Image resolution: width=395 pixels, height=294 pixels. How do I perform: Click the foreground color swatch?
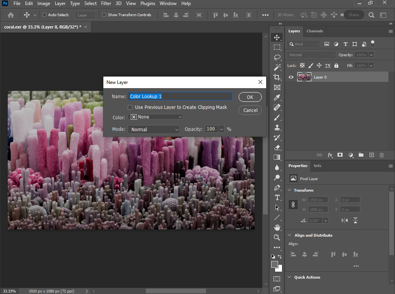[274, 264]
